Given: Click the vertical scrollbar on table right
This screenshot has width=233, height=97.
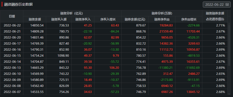Looking at the screenshot, I should [x=229, y=44].
